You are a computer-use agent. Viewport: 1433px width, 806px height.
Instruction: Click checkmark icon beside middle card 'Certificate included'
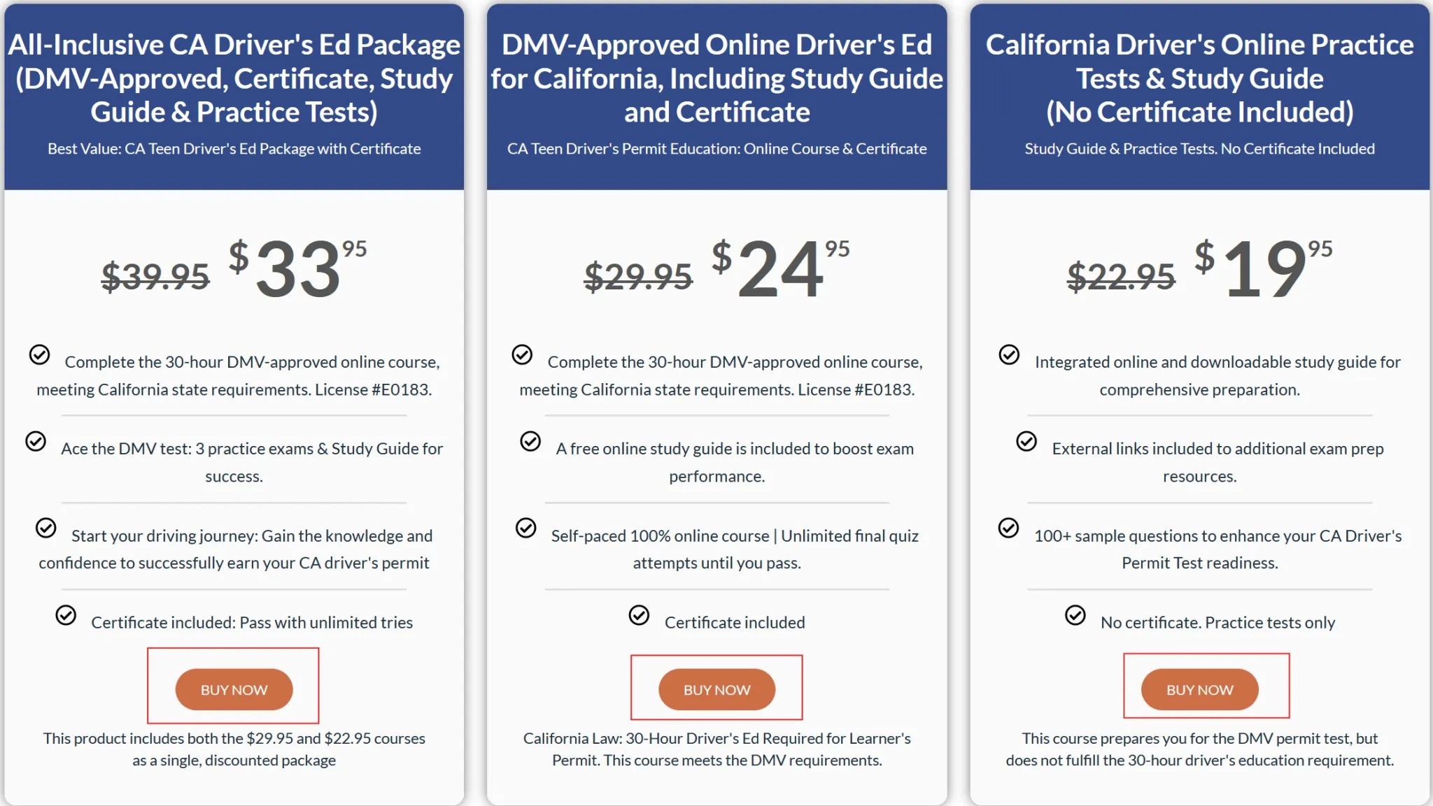639,615
